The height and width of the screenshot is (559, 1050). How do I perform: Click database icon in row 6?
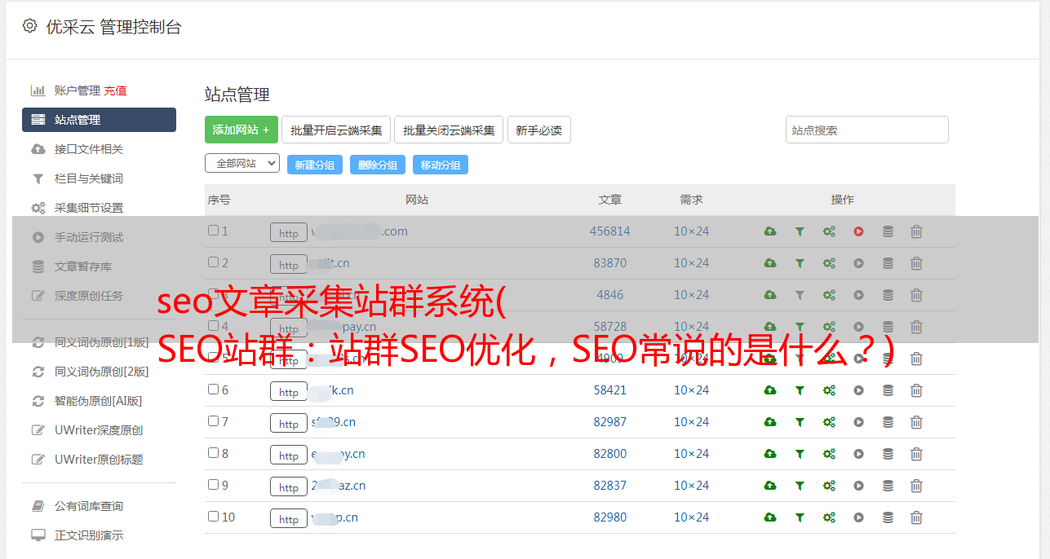click(x=888, y=390)
